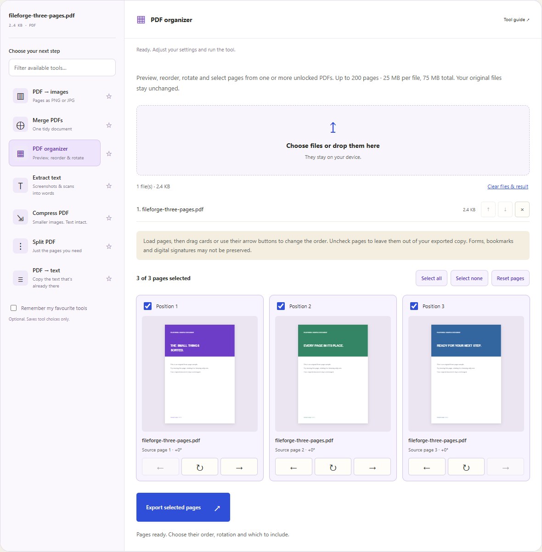Uncheck the Position 3 page checkbox
Viewport: 542px width, 552px height.
414,306
